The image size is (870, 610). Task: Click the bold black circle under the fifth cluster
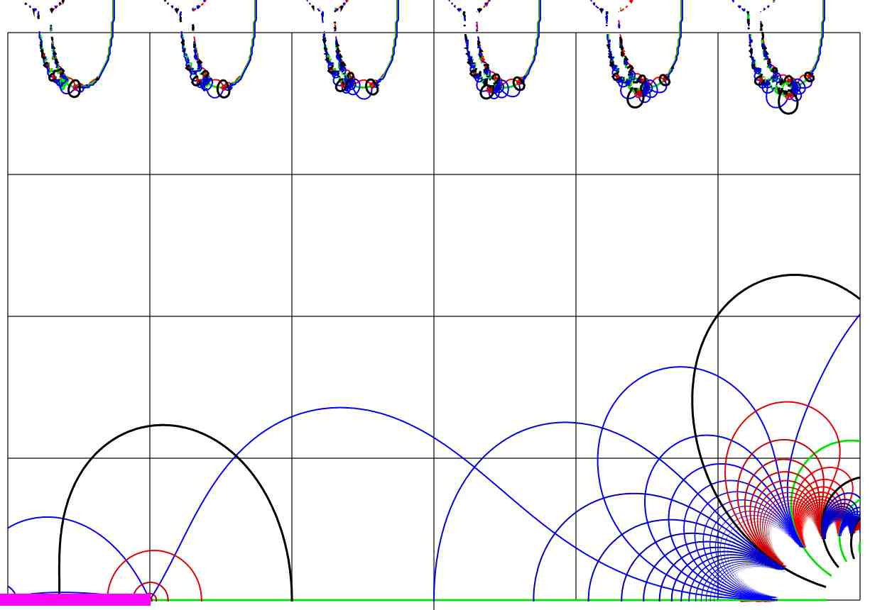click(636, 99)
